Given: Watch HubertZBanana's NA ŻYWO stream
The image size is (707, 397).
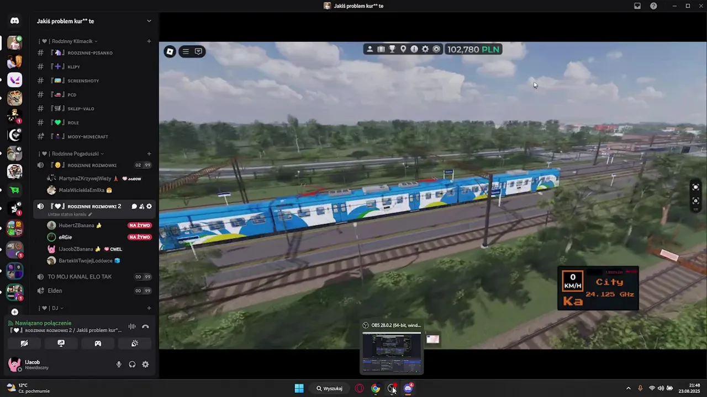Looking at the screenshot, I should pos(139,226).
